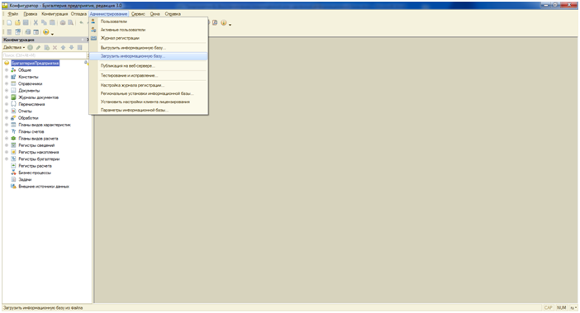Select the Бизнес-процессы tree item

pyautogui.click(x=35, y=173)
